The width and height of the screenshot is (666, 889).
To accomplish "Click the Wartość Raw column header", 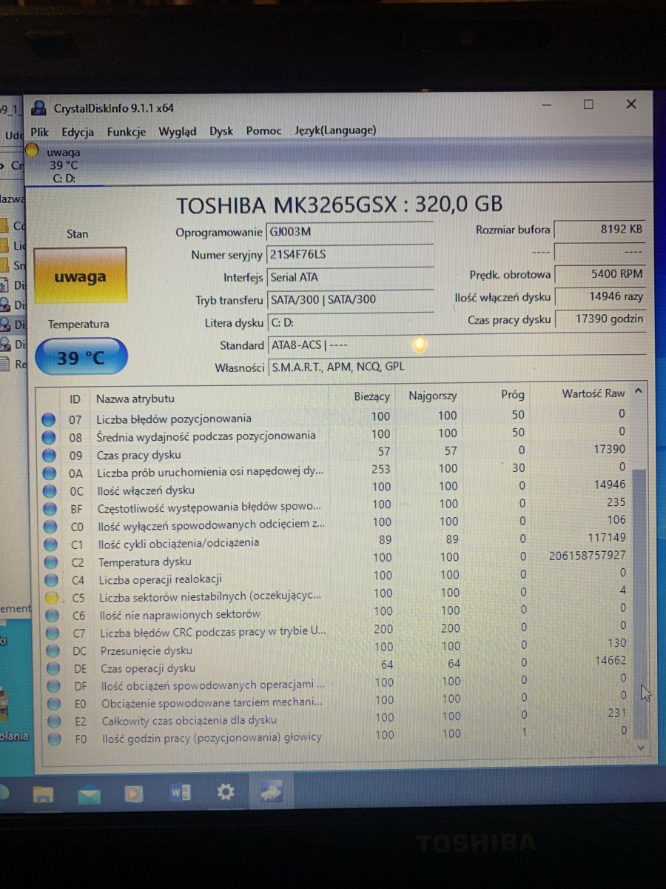I will (x=593, y=393).
